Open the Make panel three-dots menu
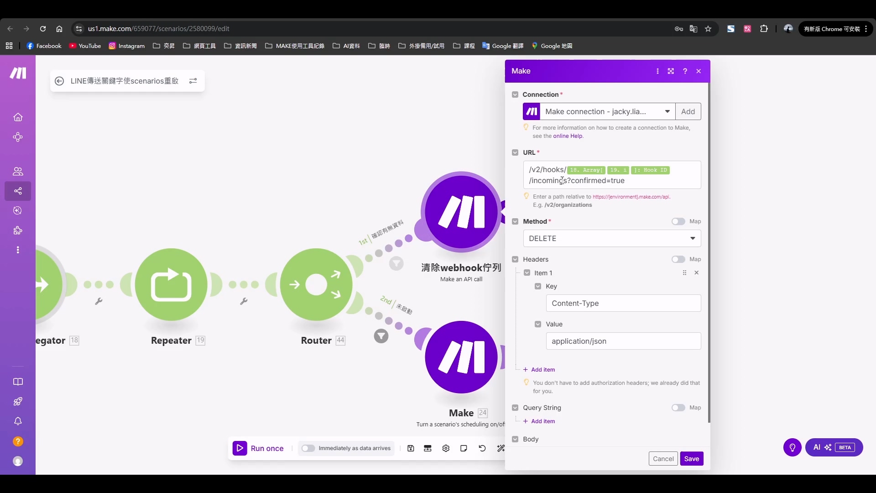876x493 pixels. (x=657, y=71)
